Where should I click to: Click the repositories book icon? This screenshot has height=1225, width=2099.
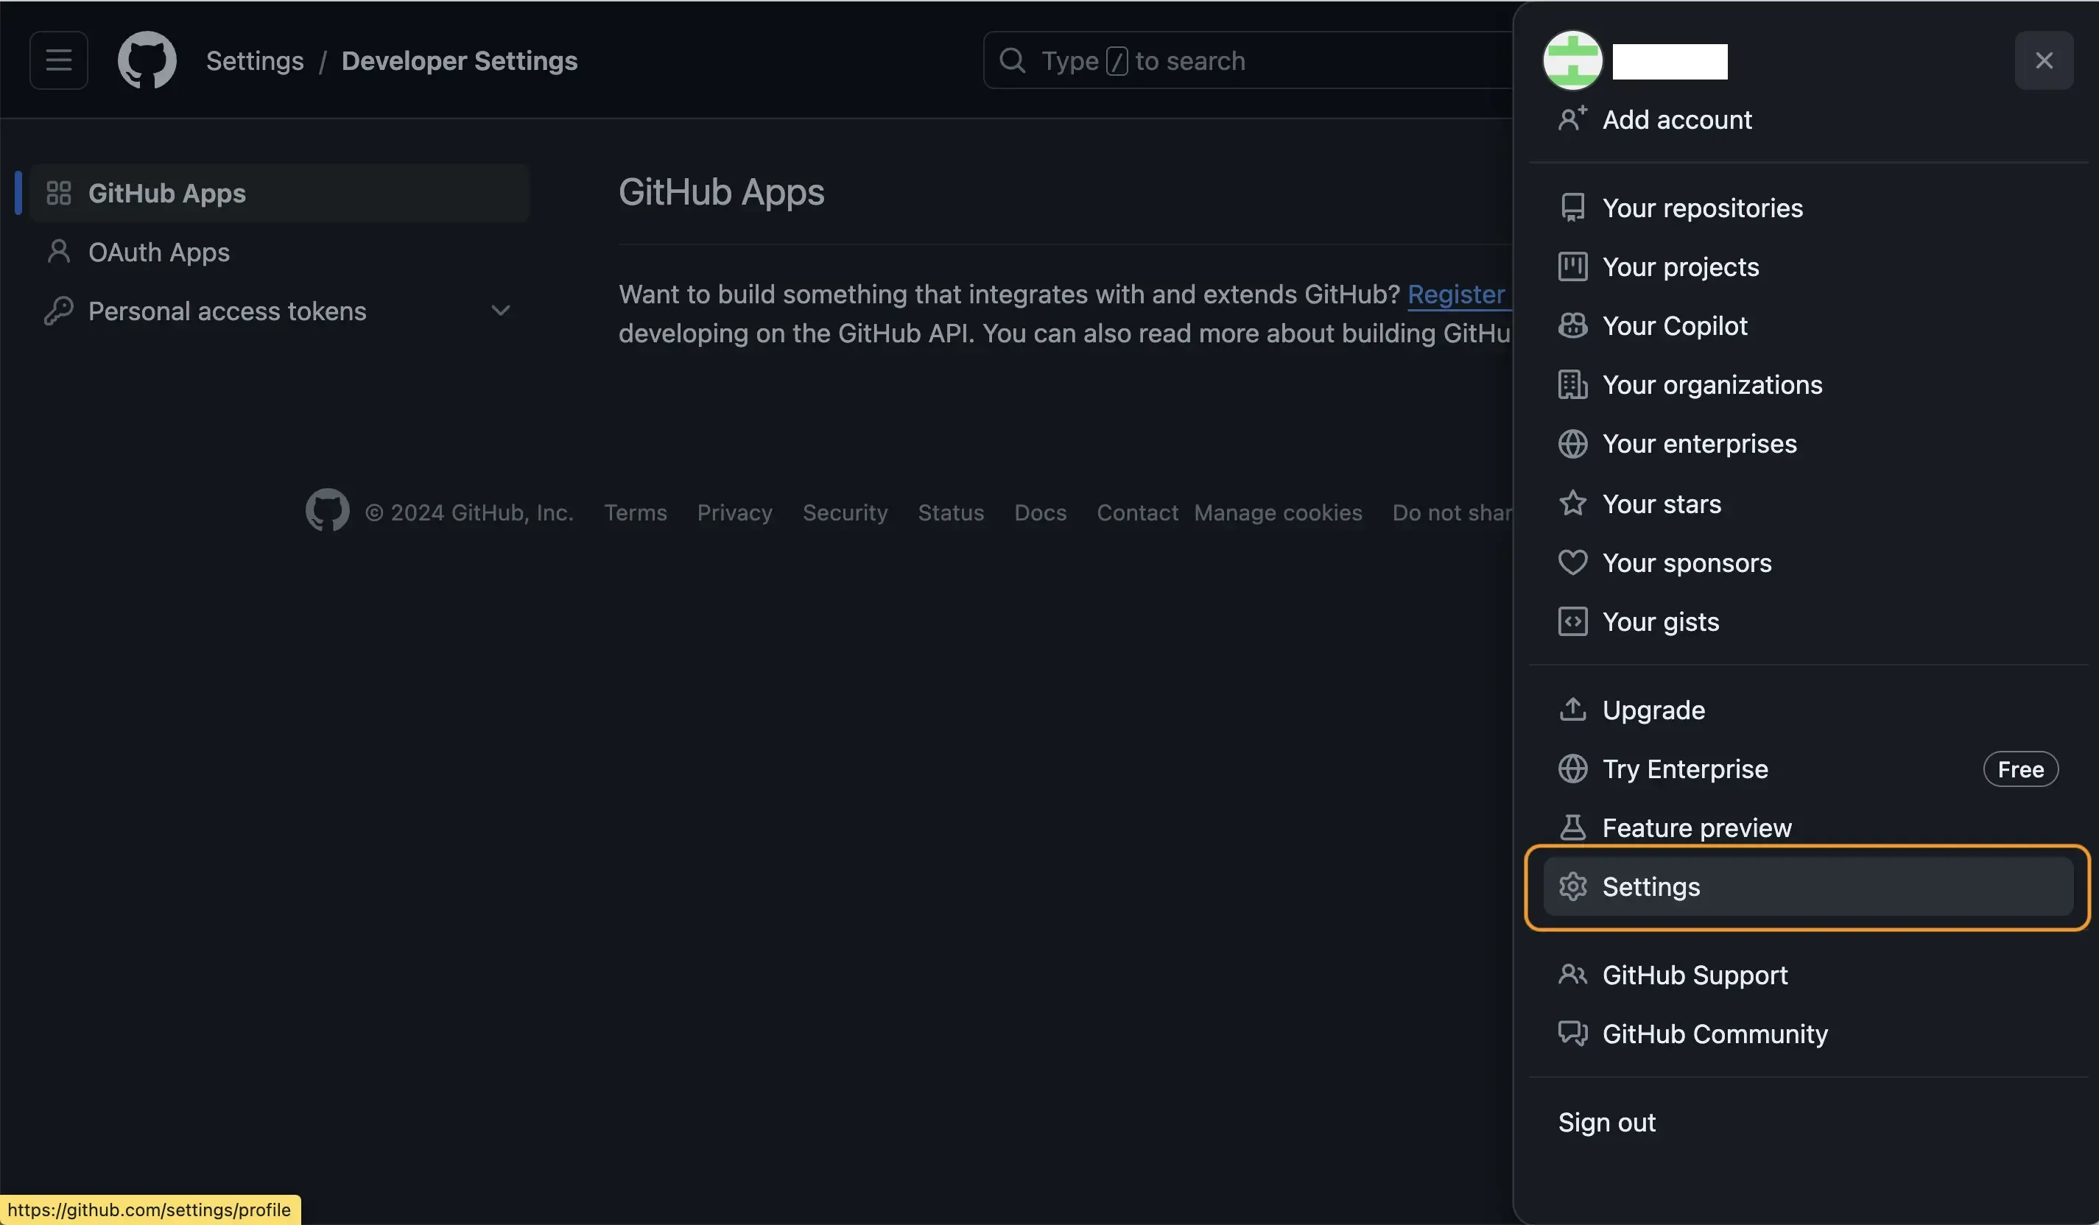click(x=1572, y=208)
